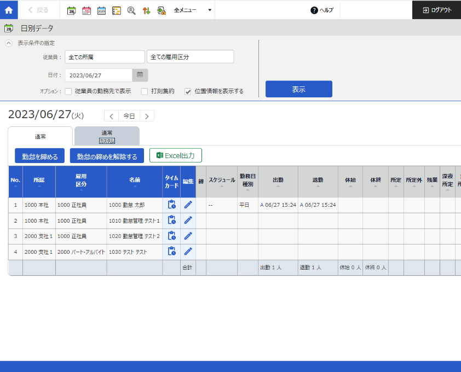This screenshot has width=461, height=372.
Task: Expand the 全メニュー dropdown
Action: pos(193,10)
